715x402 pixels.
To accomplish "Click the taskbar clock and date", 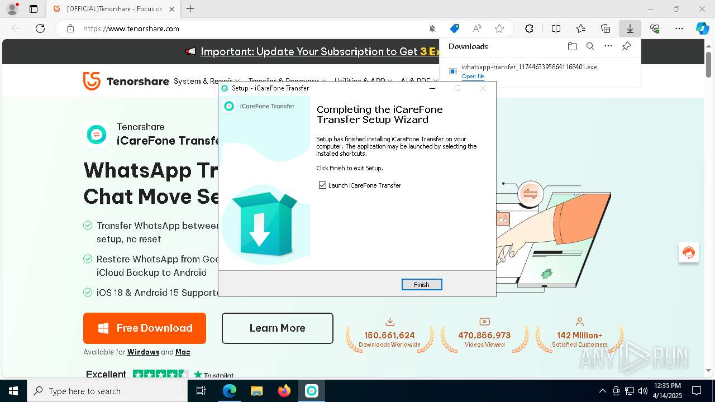I will point(668,391).
